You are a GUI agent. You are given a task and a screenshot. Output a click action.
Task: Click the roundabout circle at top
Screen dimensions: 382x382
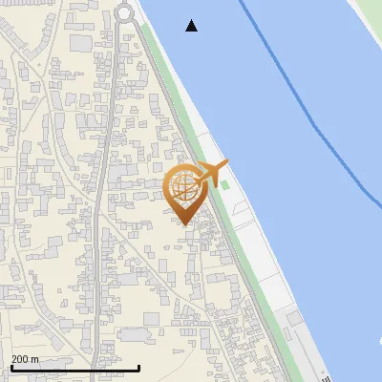[x=123, y=13]
